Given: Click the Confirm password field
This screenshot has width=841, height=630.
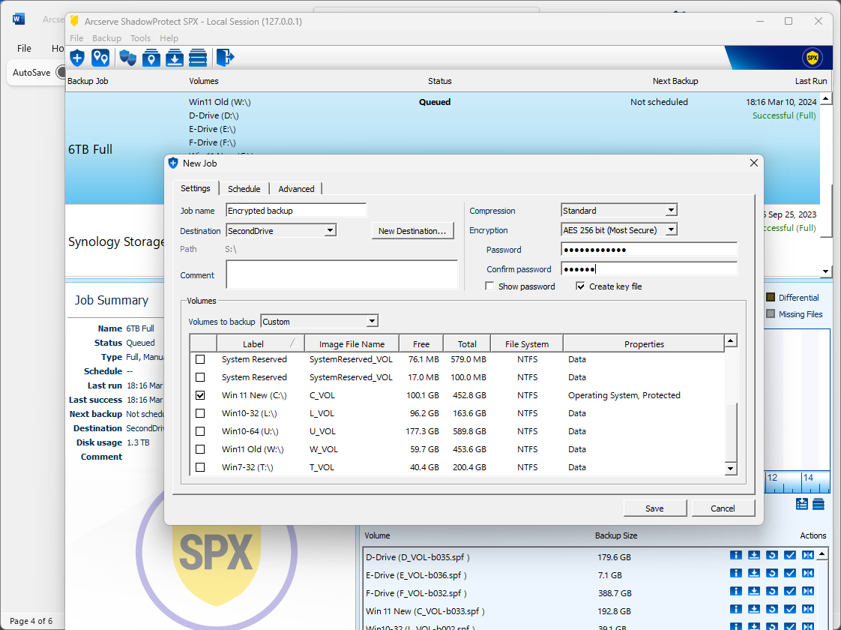Looking at the screenshot, I should click(x=649, y=268).
